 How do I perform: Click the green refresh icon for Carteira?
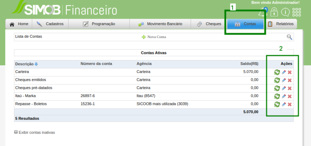click(277, 72)
